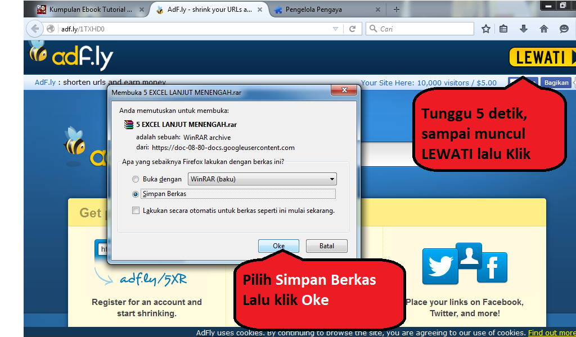Select the Buka dengan radio option
Viewport: 576px width, 337px height.
[136, 179]
